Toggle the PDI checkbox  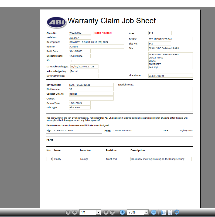[70, 61]
